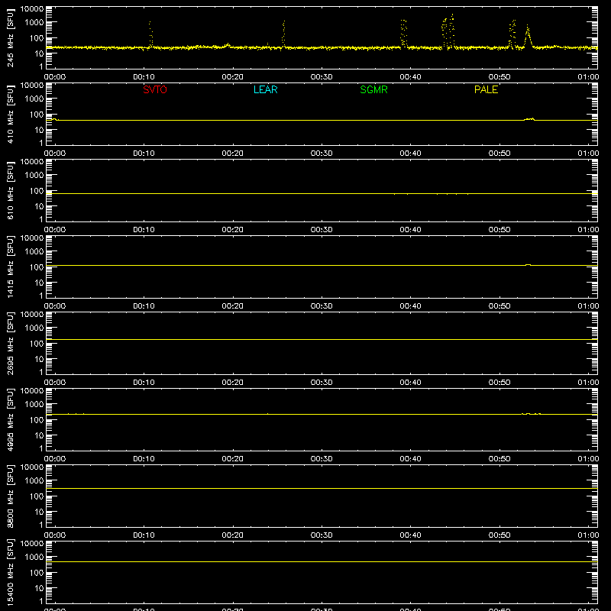Click the 00:50 time label under 245 MHz plot
Image resolution: width=611 pixels, height=611 pixels.
point(499,77)
